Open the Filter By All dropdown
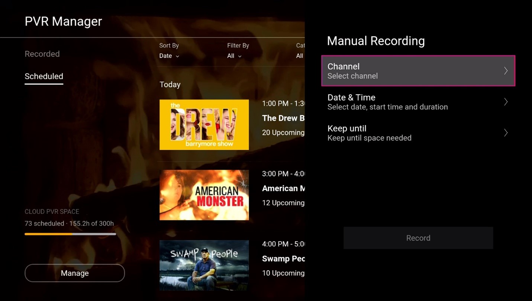This screenshot has width=532, height=301. click(233, 56)
